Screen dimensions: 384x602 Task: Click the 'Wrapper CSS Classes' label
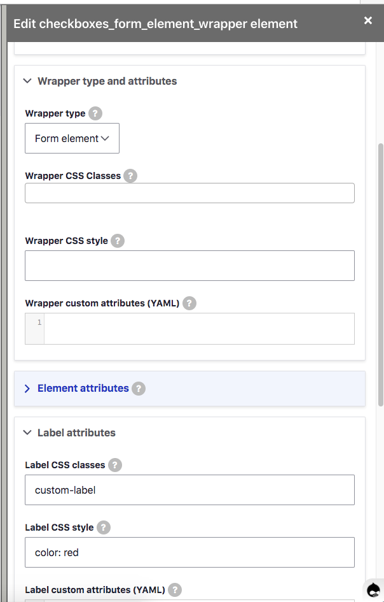click(73, 176)
